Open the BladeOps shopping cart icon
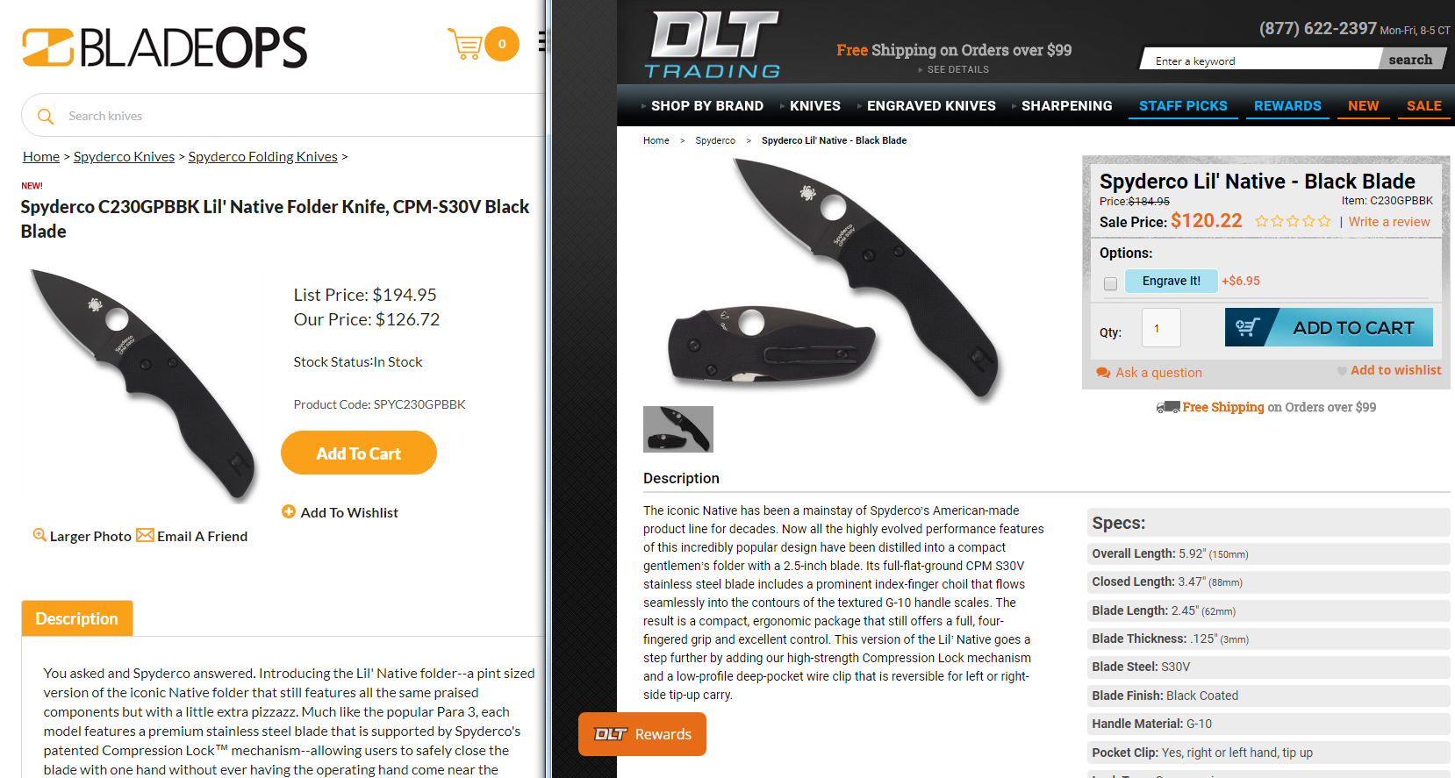The image size is (1455, 778). [465, 44]
